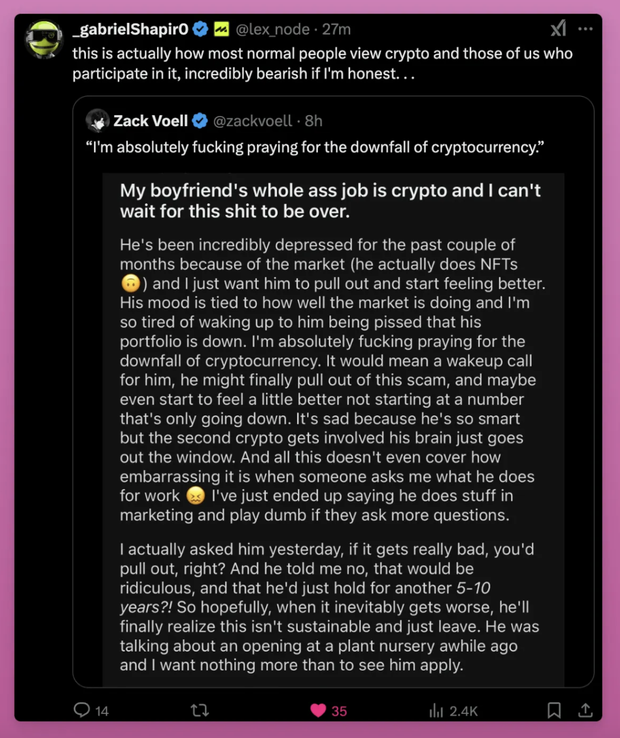Open the @zackvoell handle in quoted post

pyautogui.click(x=252, y=121)
